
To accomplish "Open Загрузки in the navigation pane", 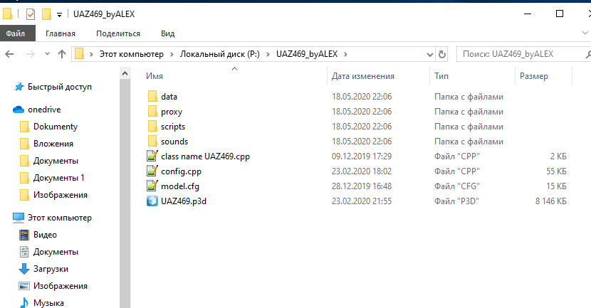I will point(51,269).
